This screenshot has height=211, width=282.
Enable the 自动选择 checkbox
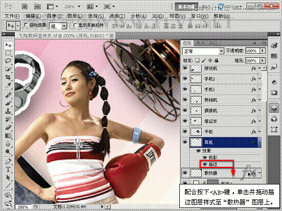tap(26, 25)
